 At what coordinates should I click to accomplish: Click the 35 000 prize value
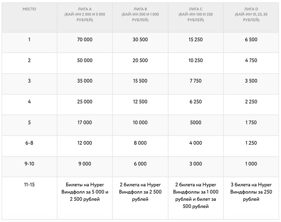(84, 81)
